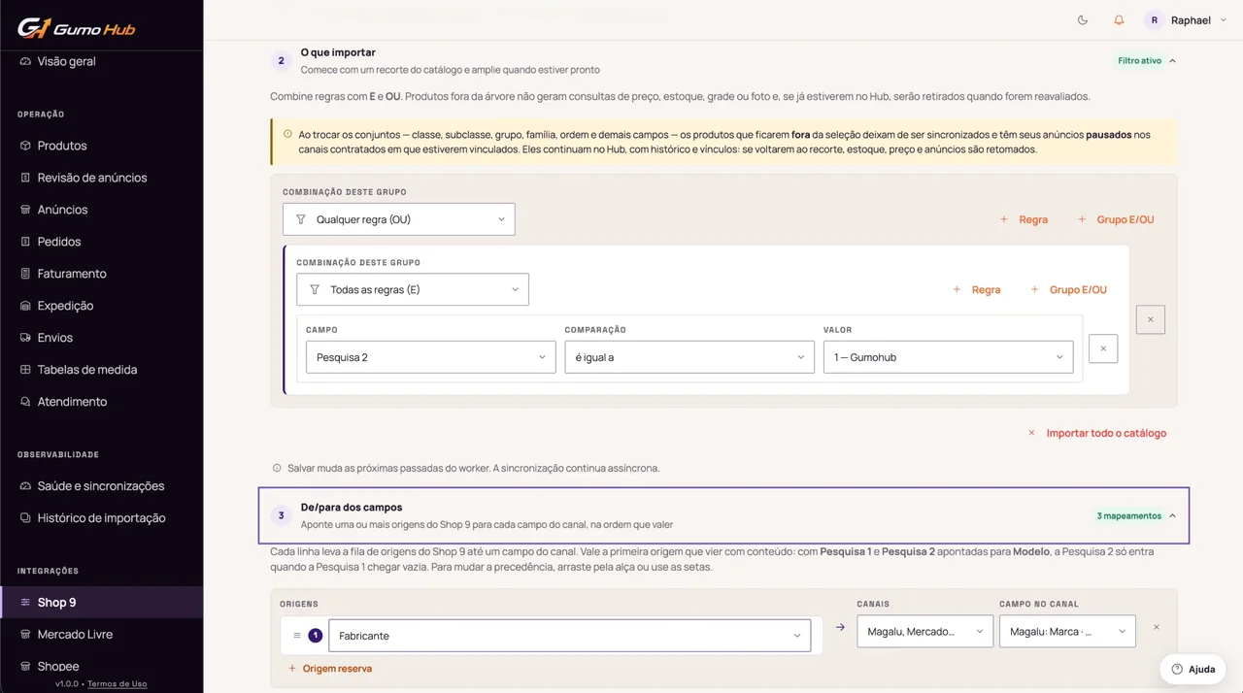This screenshot has height=693, width=1243.
Task: Add Grupo E/OU to outer group
Action: coord(1116,219)
